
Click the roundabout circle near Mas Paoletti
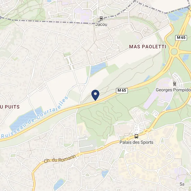coord(174,52)
